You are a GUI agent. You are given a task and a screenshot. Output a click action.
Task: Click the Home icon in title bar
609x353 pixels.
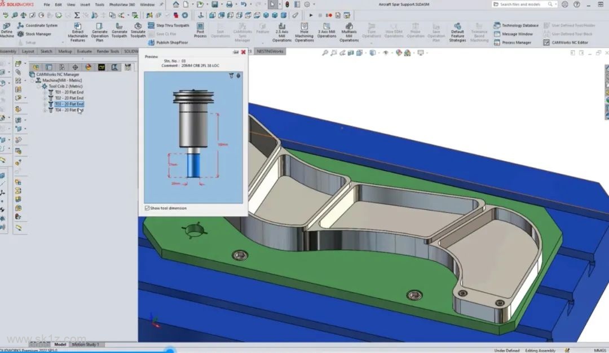tap(176, 5)
